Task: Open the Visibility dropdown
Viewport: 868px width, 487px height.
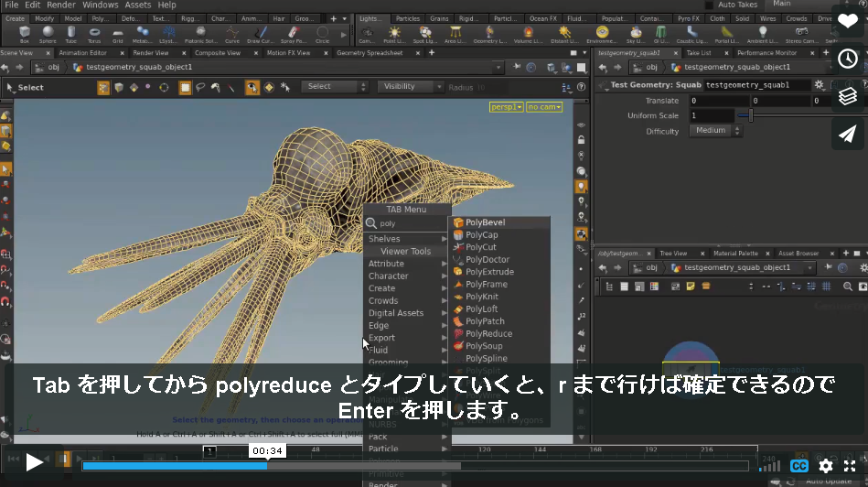Action: tap(410, 86)
